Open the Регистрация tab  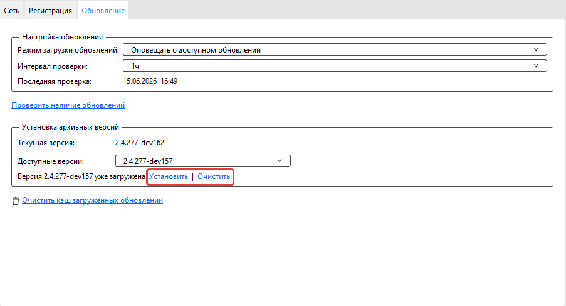[x=50, y=11]
